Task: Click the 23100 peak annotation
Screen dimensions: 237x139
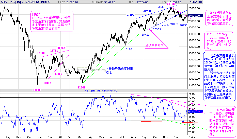Action: (171, 4)
